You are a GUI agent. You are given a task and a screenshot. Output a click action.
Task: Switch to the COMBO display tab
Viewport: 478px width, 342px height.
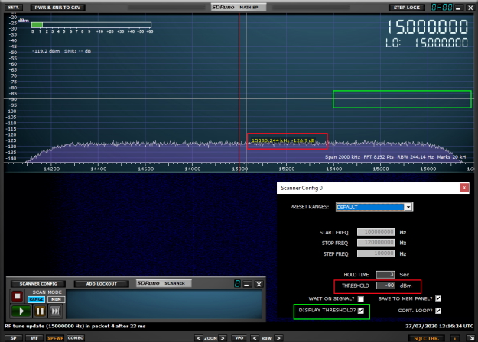[x=76, y=338]
